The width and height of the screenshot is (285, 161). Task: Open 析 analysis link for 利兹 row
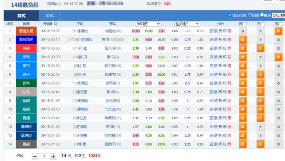pos(220,48)
